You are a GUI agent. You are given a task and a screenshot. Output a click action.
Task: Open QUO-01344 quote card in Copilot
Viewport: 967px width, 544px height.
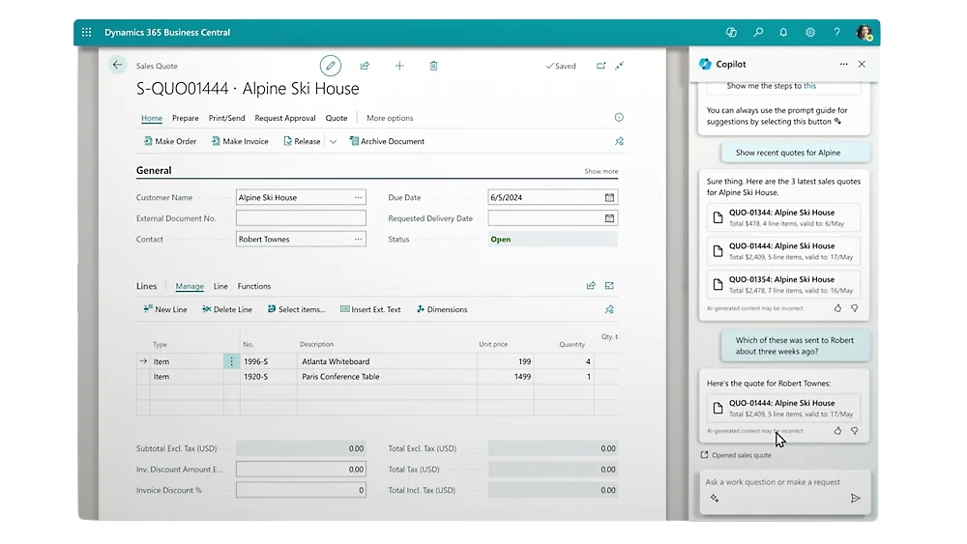tap(783, 217)
